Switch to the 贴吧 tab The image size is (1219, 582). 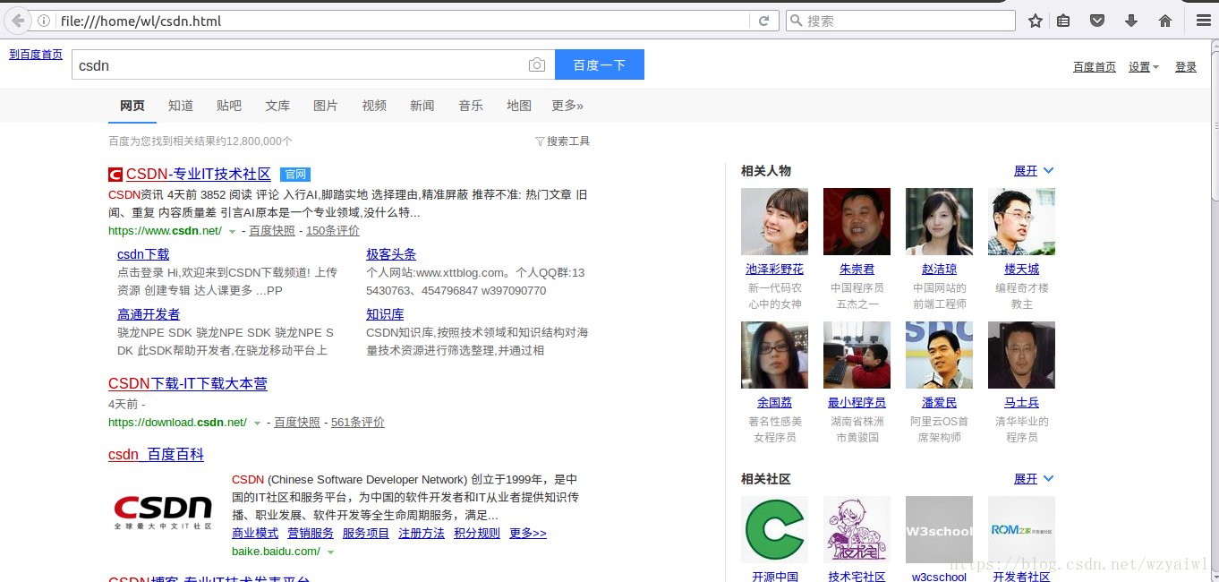pyautogui.click(x=229, y=106)
